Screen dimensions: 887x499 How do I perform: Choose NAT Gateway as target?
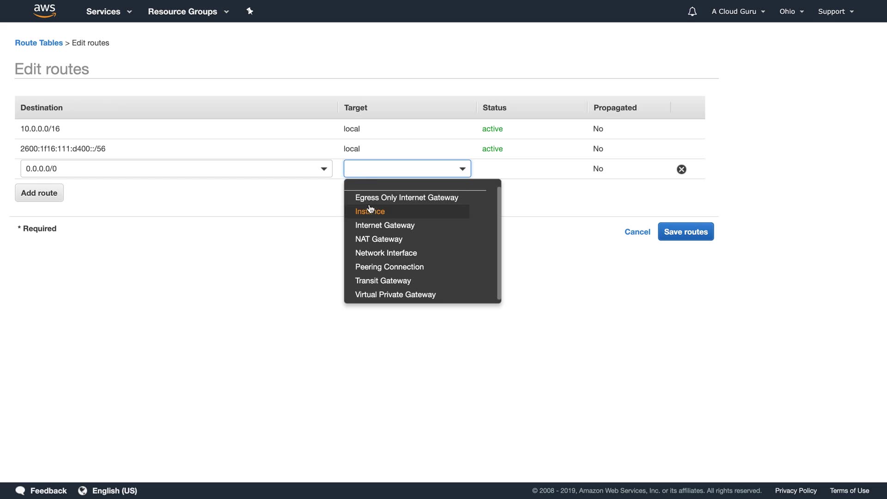tap(379, 239)
